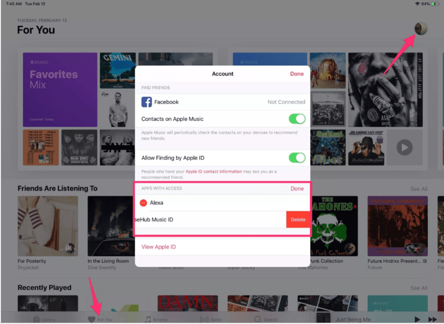Image resolution: width=444 pixels, height=324 pixels.
Task: Open Favorites Mix playlist tile
Action: (x=60, y=90)
